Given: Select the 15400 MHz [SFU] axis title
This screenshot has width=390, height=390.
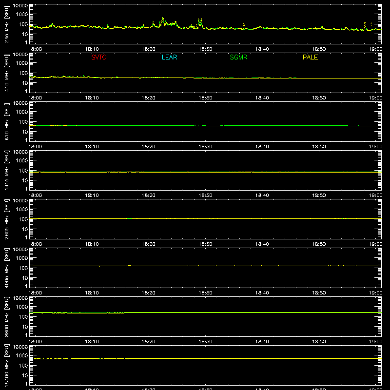Looking at the screenshot, I should coord(6,365).
